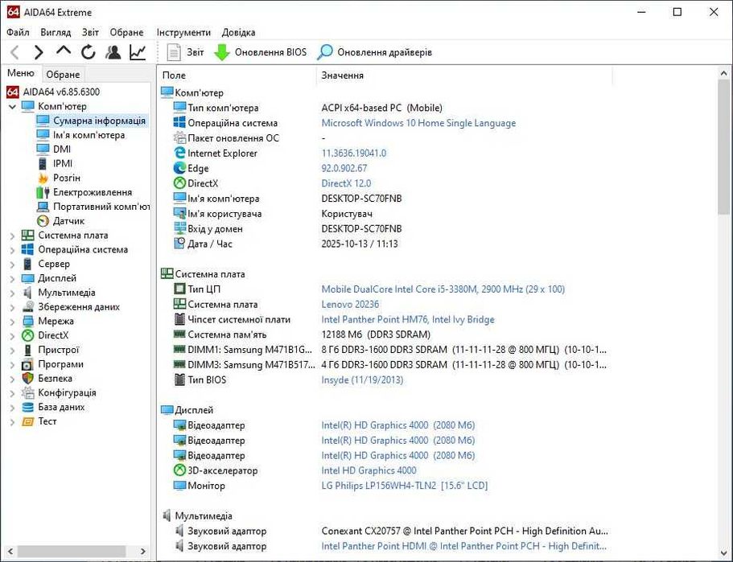Expand the DirectX tree node

(x=13, y=336)
